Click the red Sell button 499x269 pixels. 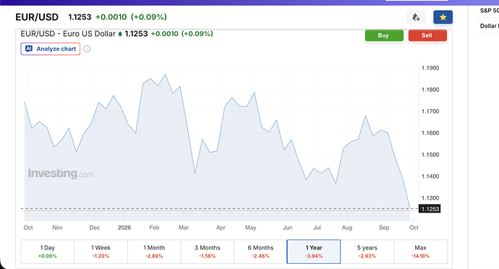427,35
